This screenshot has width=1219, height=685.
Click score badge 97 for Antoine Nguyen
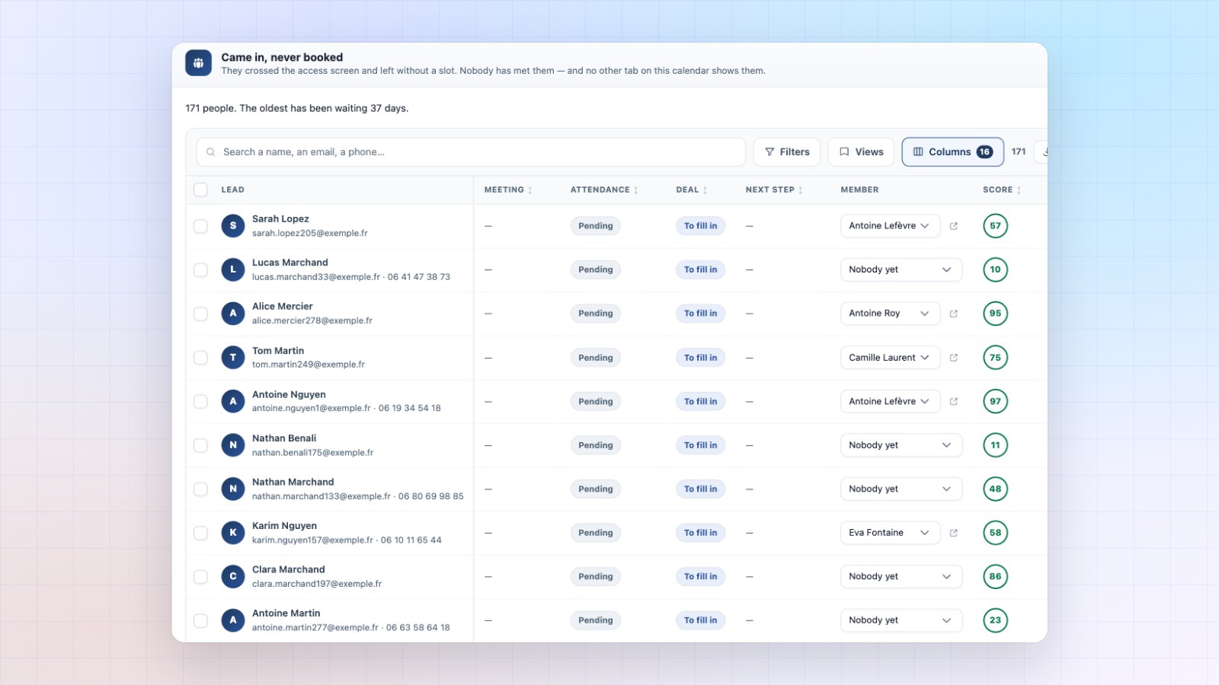coord(995,401)
